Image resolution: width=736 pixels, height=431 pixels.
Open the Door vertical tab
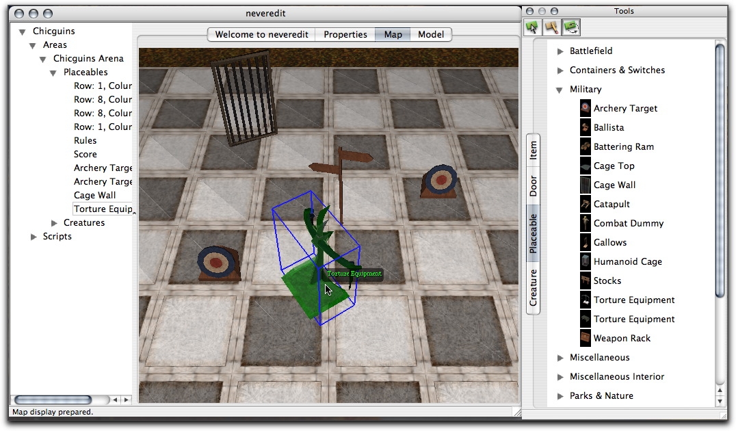(x=534, y=185)
